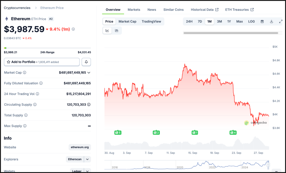Show info icon next to Circulating Supply label

[x=35, y=104]
